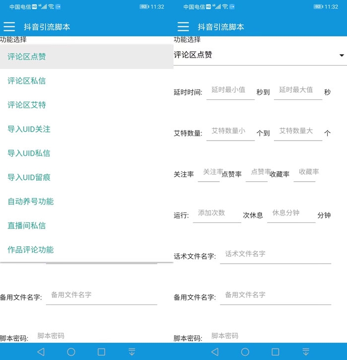Tap the 运行: label
Screen dimensions: 347x360
point(181,216)
